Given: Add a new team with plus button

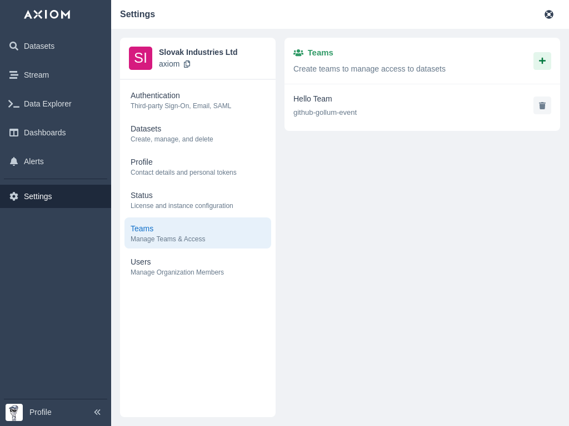Looking at the screenshot, I should click(x=542, y=61).
